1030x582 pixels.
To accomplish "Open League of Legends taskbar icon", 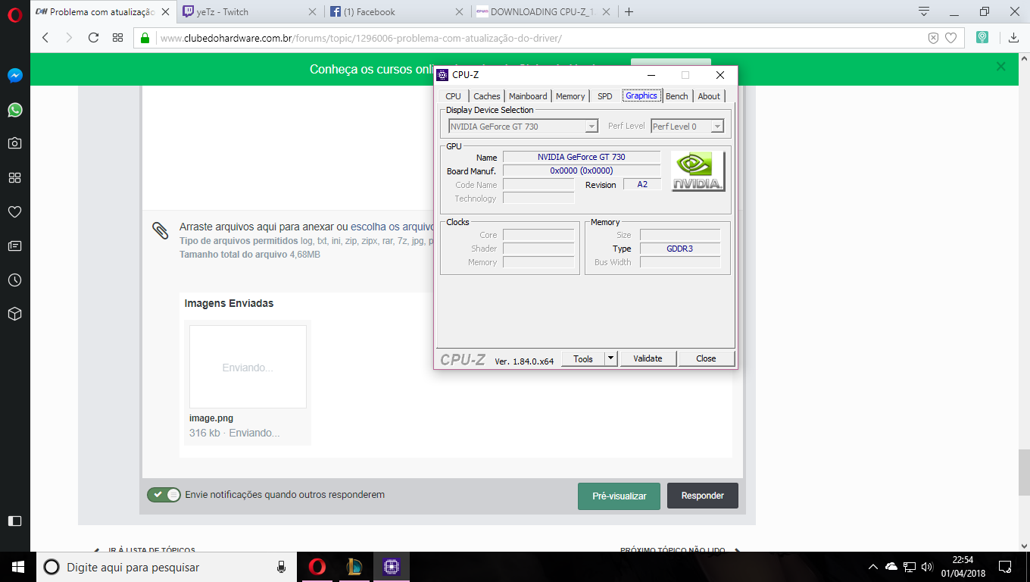I will pos(354,567).
